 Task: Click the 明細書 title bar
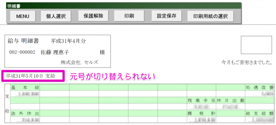tap(124, 6)
